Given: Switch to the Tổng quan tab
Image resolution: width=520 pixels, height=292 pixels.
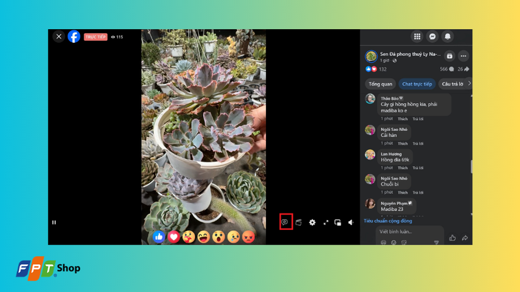Looking at the screenshot, I should (380, 84).
